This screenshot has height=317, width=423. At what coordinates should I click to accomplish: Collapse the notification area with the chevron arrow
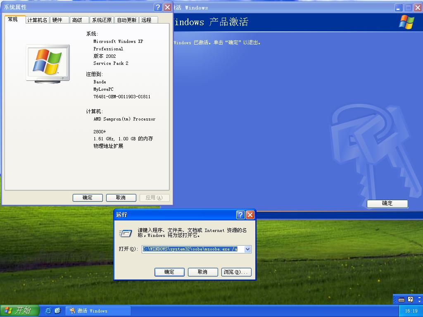point(418,299)
